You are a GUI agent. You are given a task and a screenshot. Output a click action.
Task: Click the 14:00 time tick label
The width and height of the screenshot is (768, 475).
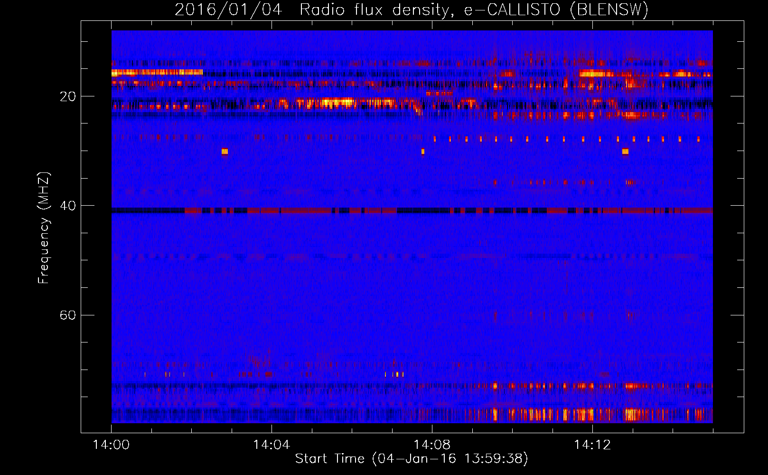click(111, 445)
